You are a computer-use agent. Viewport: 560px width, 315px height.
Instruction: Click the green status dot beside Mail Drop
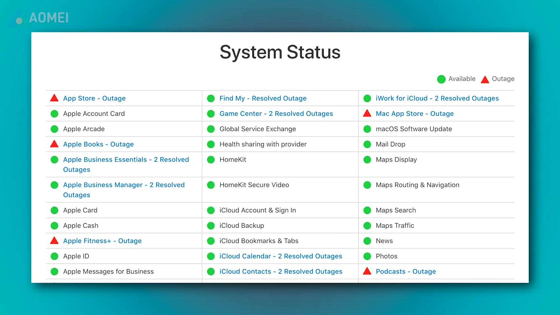[x=367, y=144]
